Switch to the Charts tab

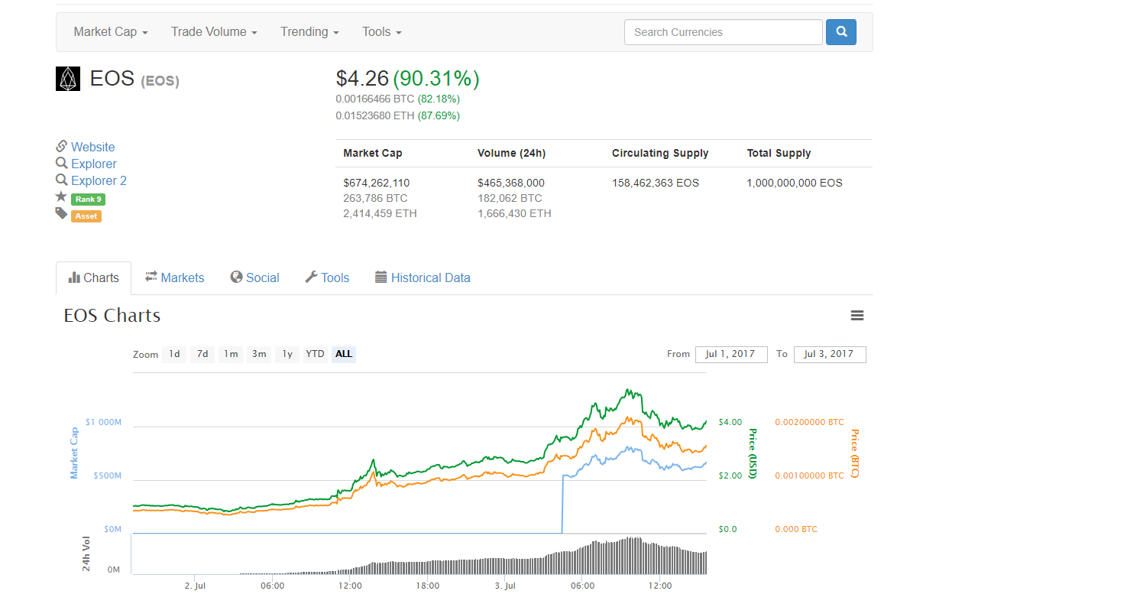pos(93,278)
